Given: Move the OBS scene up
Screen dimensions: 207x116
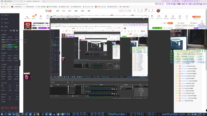Looking at the screenshot, I should pyautogui.click(x=56, y=96).
